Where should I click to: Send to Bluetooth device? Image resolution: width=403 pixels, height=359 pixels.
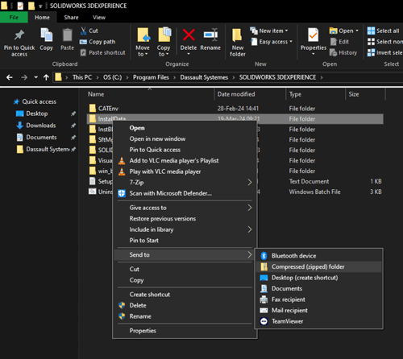tap(318, 256)
